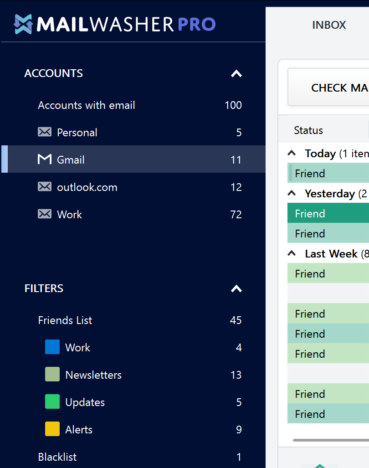
Task: Select the Personal account
Action: coord(133,132)
